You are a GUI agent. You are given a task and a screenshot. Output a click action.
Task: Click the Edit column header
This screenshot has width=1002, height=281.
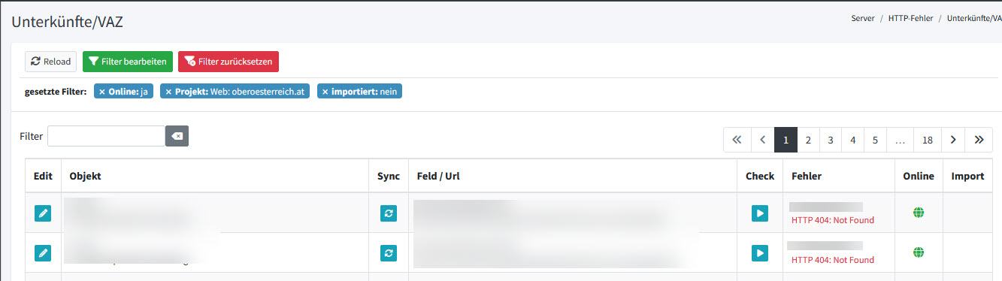point(43,176)
